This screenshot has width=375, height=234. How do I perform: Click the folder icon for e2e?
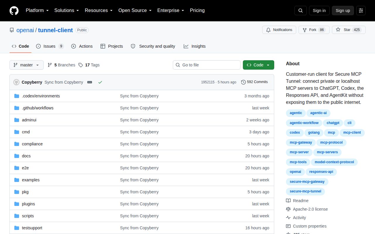coord(17,168)
